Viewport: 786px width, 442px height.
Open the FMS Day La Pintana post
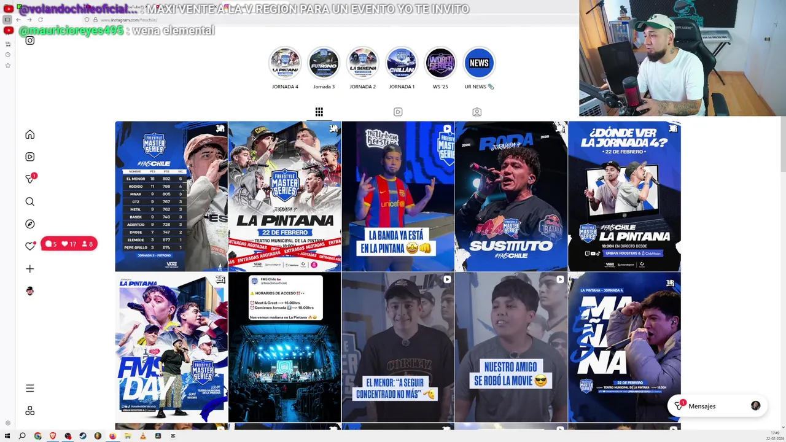pos(171,347)
